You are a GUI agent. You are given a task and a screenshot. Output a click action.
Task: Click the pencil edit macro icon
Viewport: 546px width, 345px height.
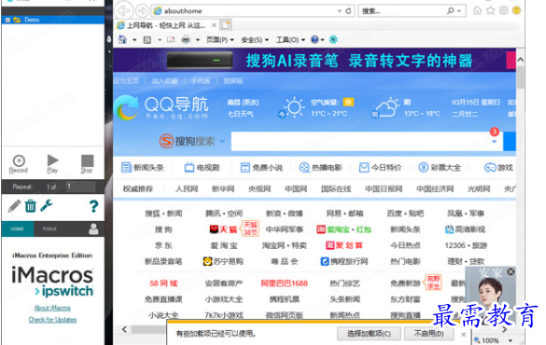coord(14,206)
